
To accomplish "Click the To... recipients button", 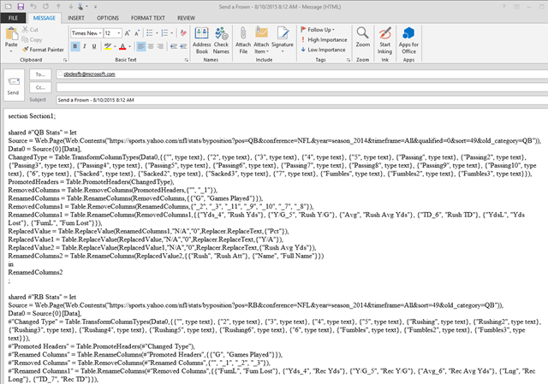I will click(40, 74).
